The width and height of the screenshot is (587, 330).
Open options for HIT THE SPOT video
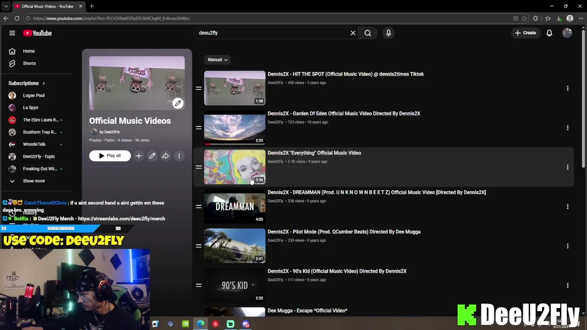568,88
